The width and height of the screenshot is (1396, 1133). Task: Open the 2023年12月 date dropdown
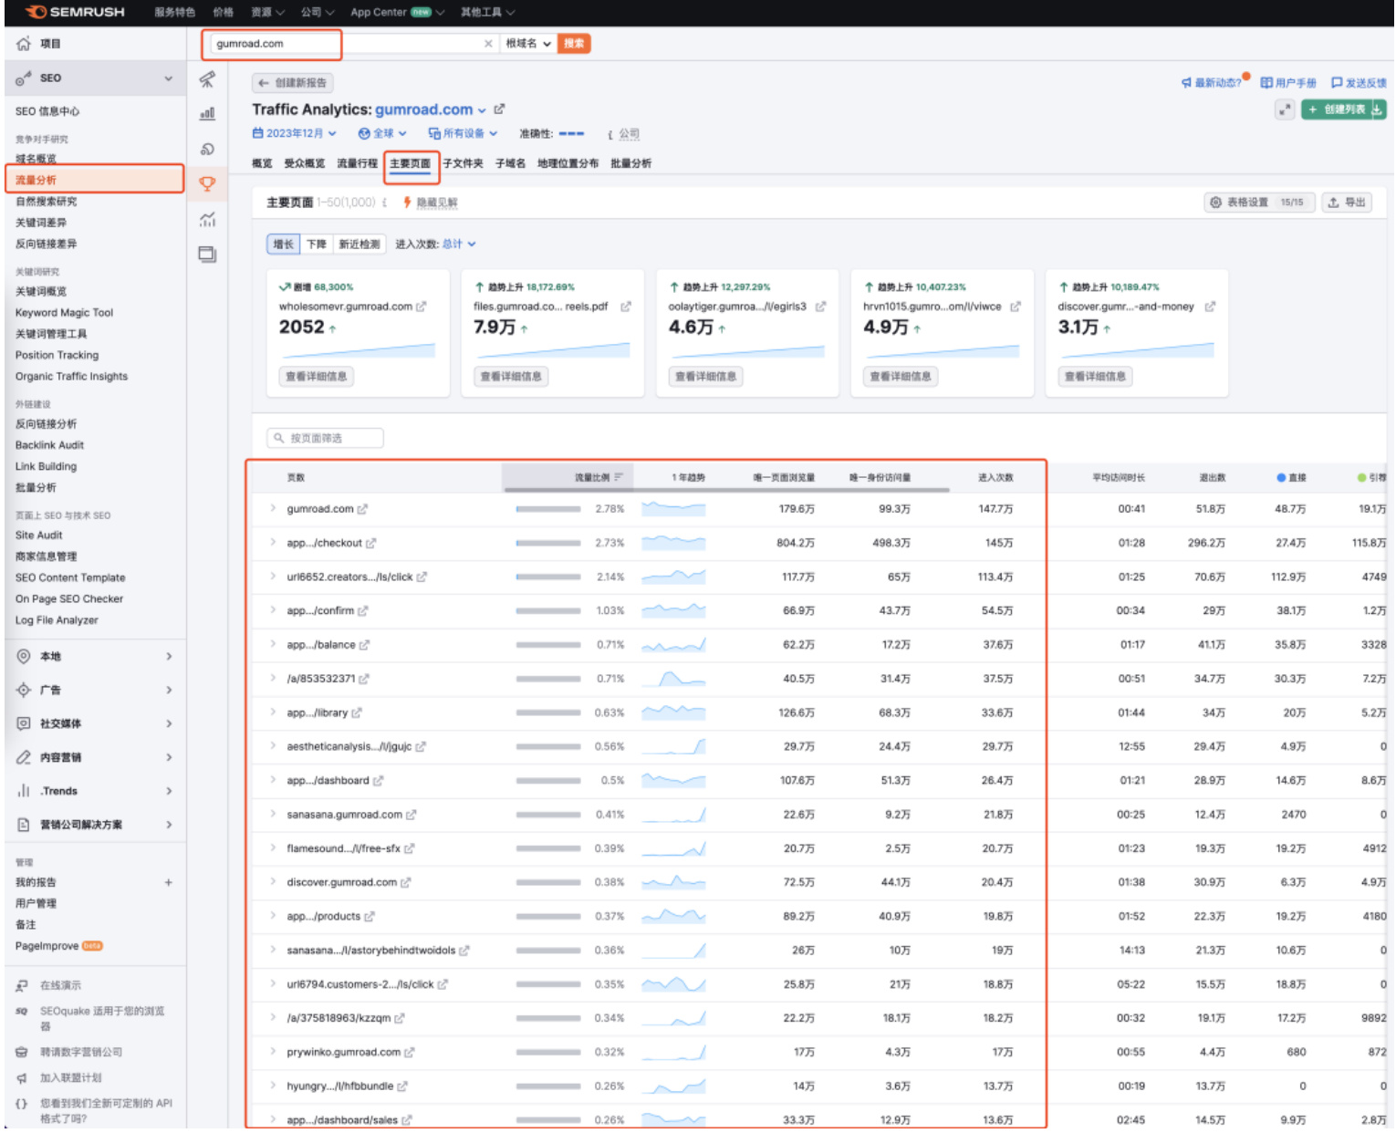(295, 134)
